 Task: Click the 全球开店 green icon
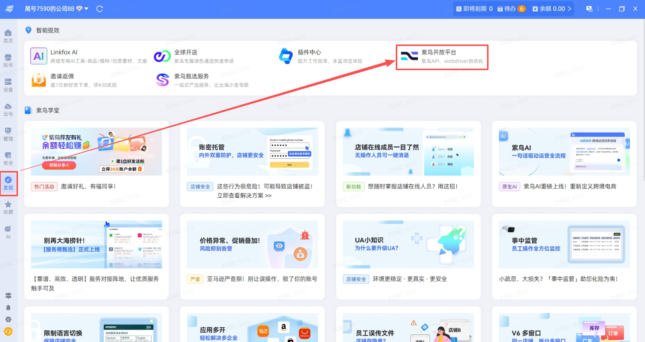(162, 56)
